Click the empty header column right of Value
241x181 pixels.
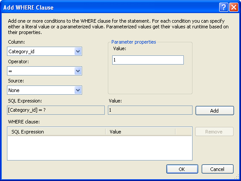click(183, 132)
